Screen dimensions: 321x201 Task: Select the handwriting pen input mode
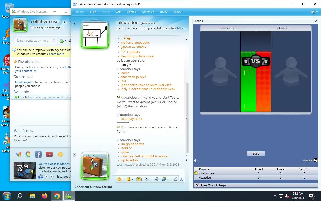click(175, 179)
